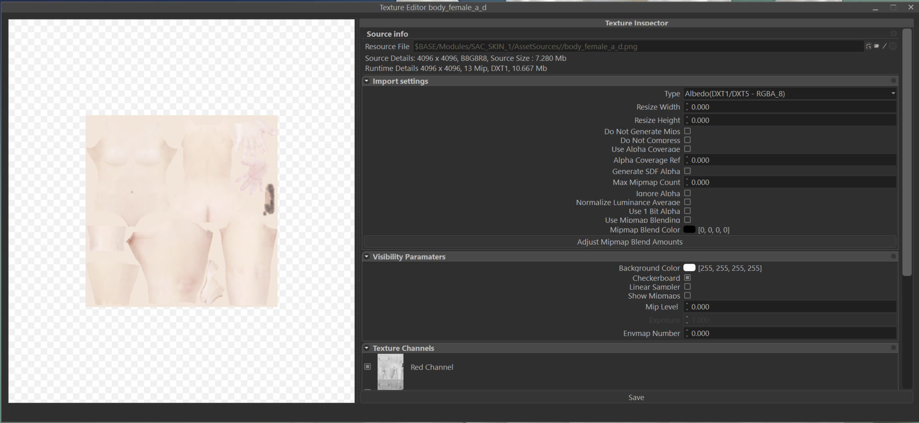Collapse the Import settings section
The width and height of the screenshot is (919, 423).
[367, 81]
